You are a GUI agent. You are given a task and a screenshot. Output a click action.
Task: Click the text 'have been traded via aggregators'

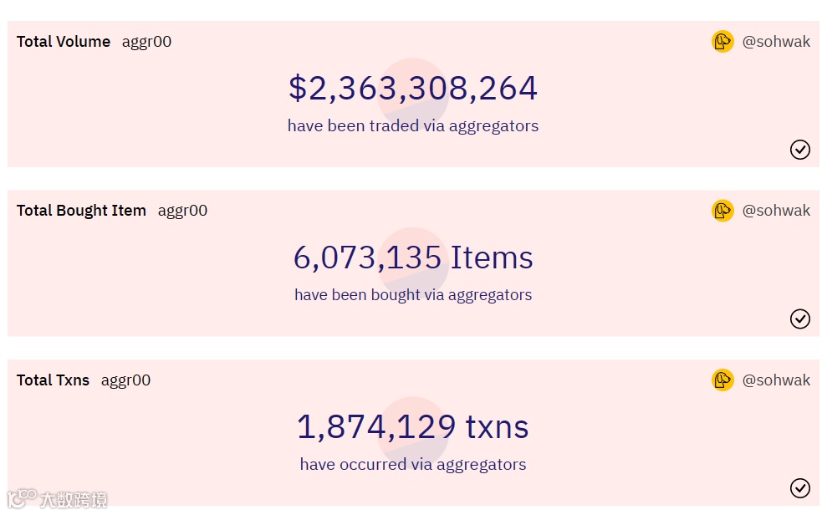(x=413, y=126)
